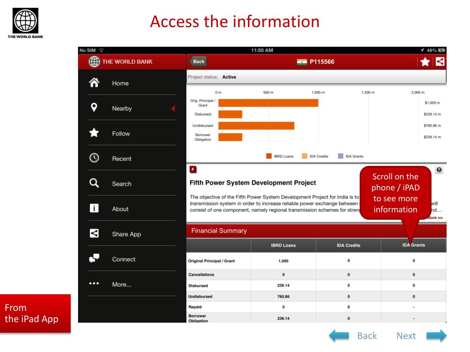Viewport: 470px width, 352px height.
Task: Click the Project status Active label
Action: coord(229,77)
